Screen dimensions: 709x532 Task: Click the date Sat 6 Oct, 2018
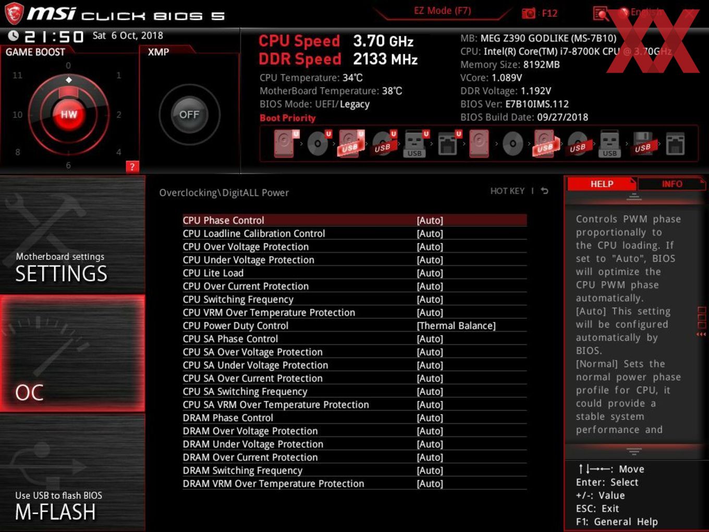pos(128,35)
